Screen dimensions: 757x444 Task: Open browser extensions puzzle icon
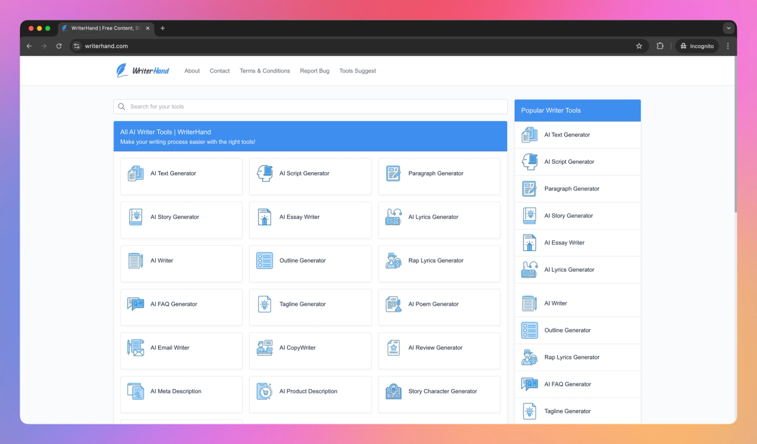click(660, 46)
